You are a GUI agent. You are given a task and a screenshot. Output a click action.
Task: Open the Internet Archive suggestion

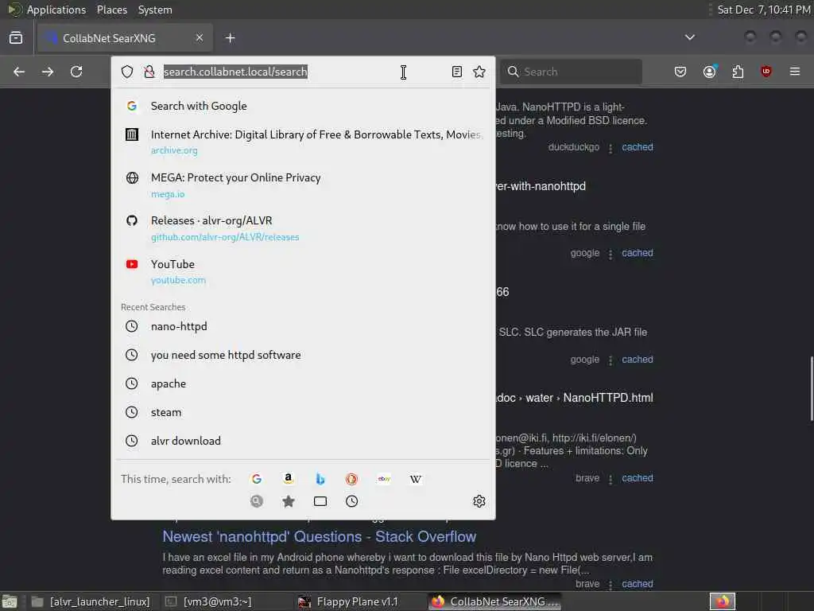[303, 142]
